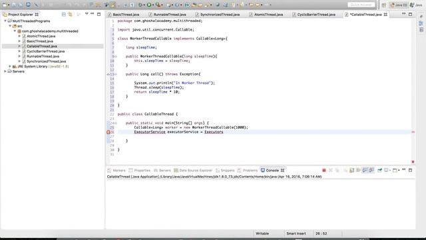Viewport: 426px width, 240px height.
Task: Click the Quick Access search field
Action: point(361,5)
